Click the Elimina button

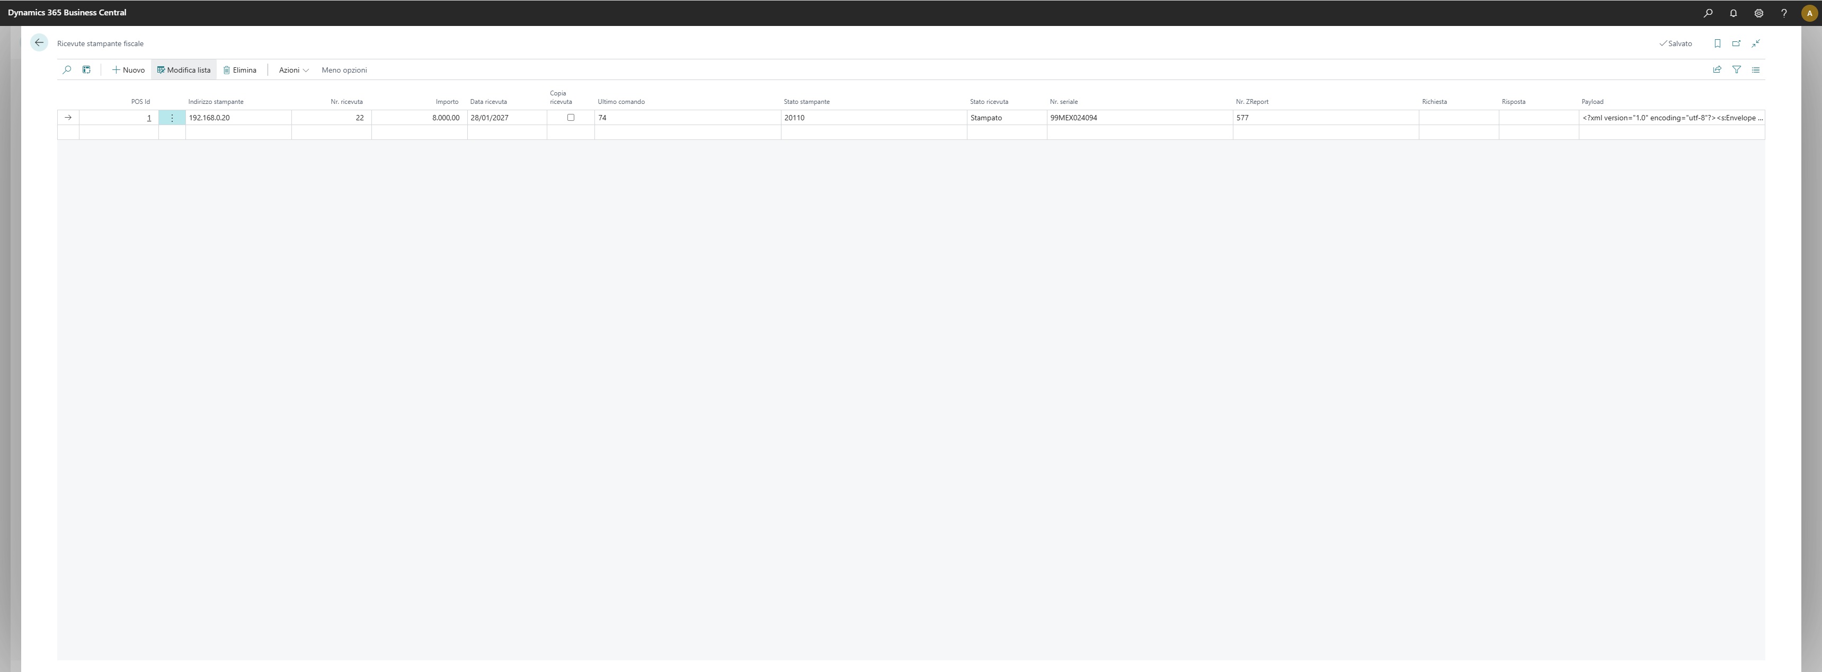[x=240, y=70]
